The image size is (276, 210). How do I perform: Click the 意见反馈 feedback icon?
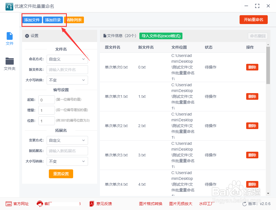pos(91,204)
